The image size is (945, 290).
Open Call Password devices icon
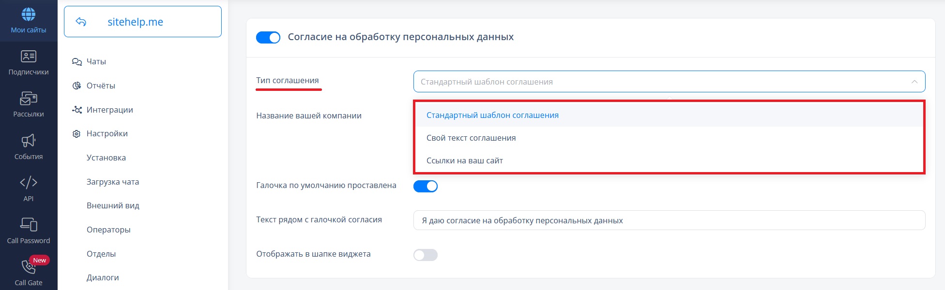click(x=29, y=225)
